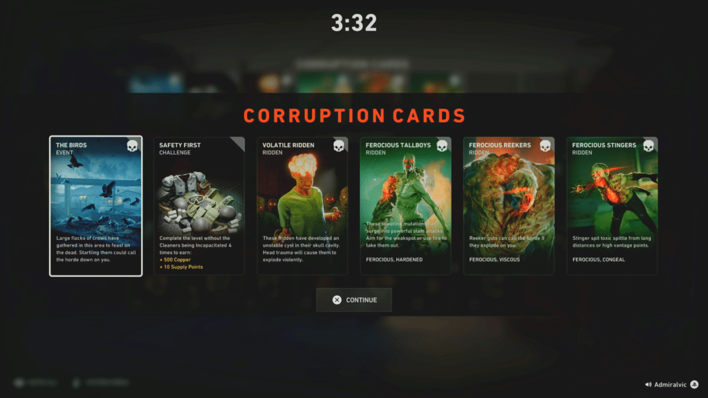Click the speaker icon next to Admiralvic
The image size is (708, 398).
pyautogui.click(x=648, y=385)
